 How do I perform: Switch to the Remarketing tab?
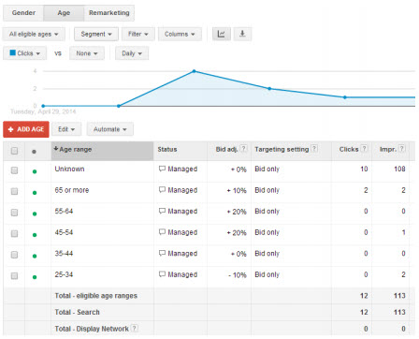(x=108, y=13)
